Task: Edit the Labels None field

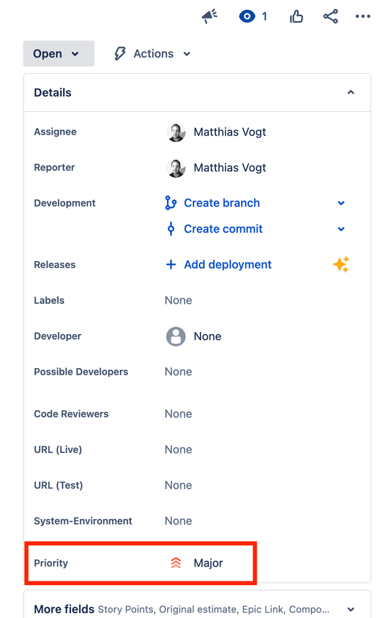Action: 179,300
